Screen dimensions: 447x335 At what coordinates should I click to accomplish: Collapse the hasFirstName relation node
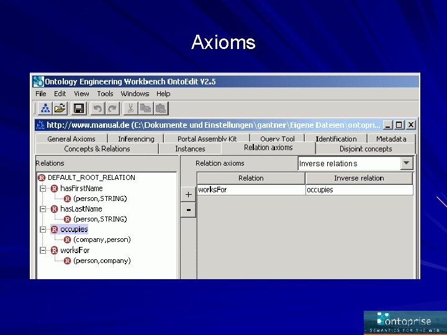[43, 189]
